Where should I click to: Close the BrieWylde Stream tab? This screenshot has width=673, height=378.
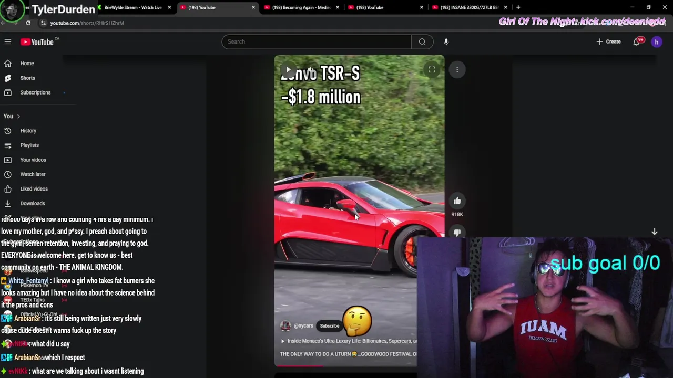[169, 7]
